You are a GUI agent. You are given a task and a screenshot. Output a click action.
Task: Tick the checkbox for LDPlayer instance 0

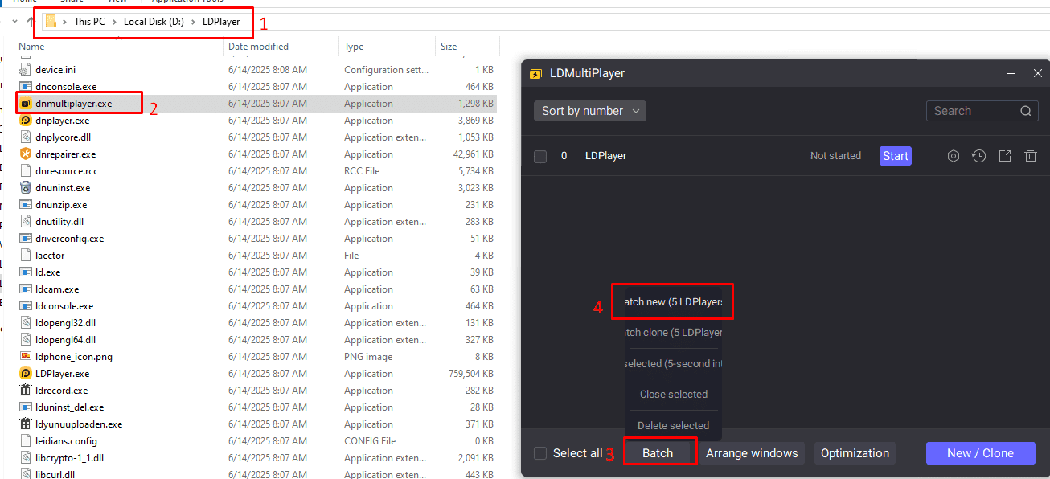pos(540,156)
